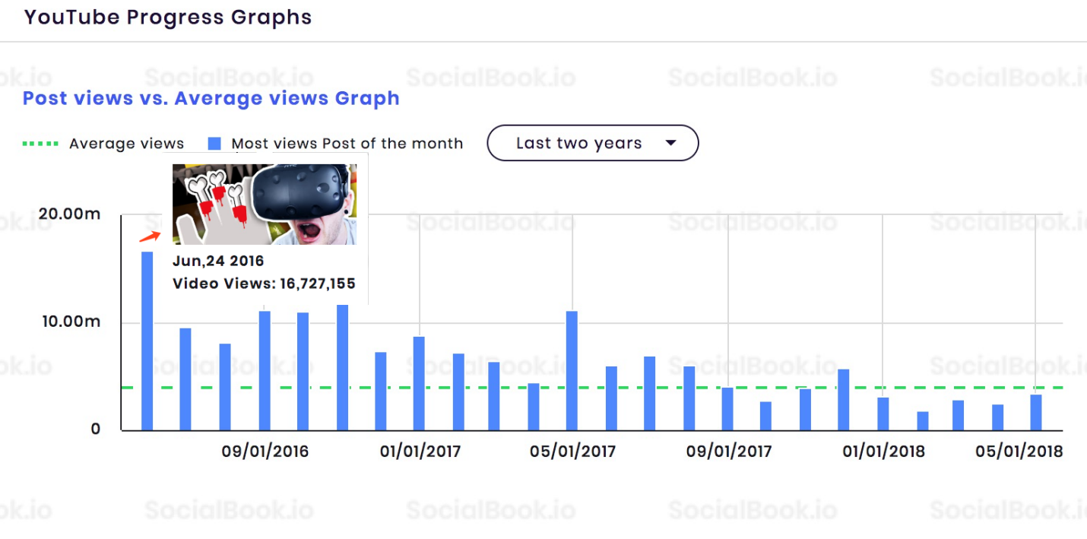
Task: Select the December 2017 bar
Action: point(843,400)
